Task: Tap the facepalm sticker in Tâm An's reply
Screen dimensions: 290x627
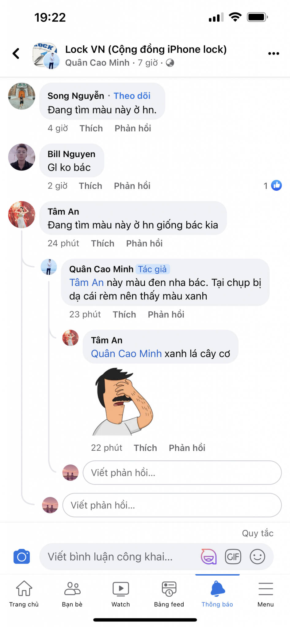Action: click(x=123, y=402)
